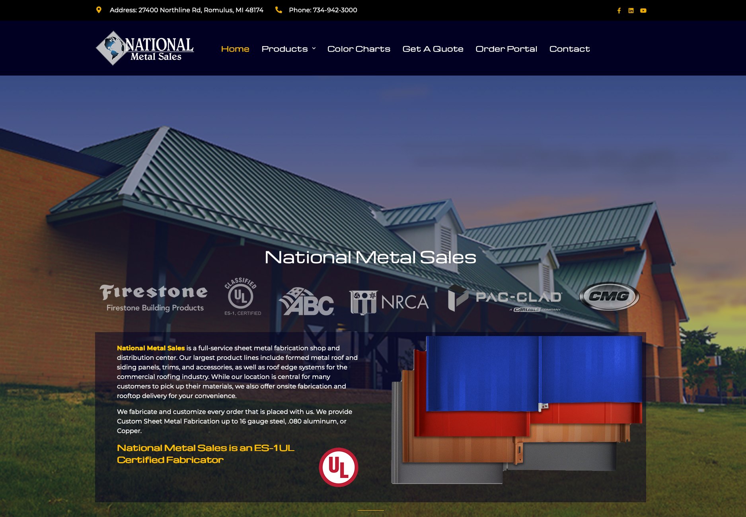746x517 pixels.
Task: Open the Color Charts page
Action: click(x=359, y=49)
